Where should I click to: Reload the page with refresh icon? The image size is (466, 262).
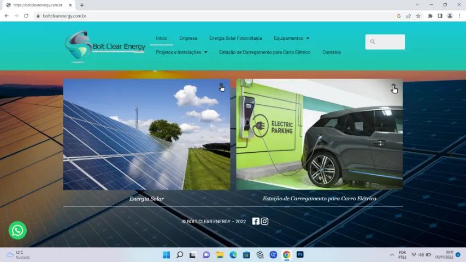point(26,16)
